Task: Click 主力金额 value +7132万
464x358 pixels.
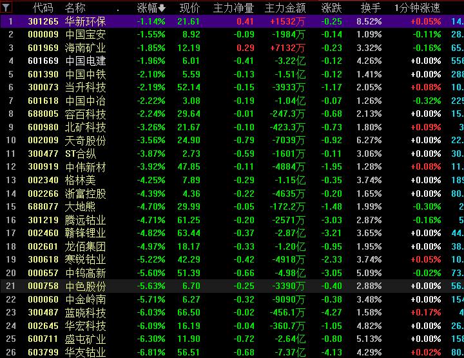Action: [287, 48]
